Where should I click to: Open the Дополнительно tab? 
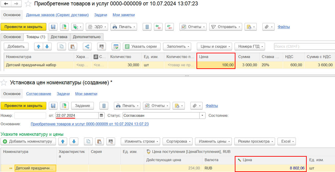[87, 37]
